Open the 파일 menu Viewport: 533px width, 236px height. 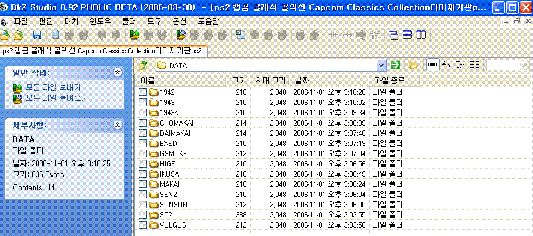coord(21,22)
